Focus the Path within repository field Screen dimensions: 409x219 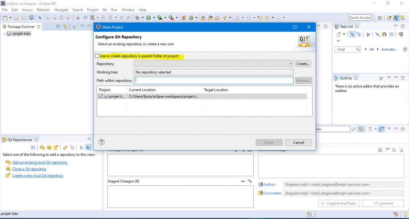[214, 80]
